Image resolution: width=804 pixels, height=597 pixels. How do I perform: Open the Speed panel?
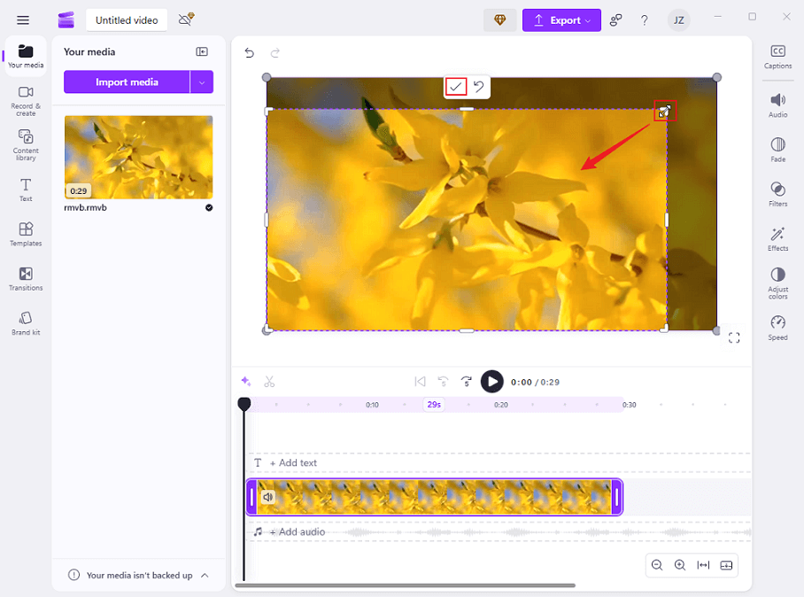click(777, 330)
